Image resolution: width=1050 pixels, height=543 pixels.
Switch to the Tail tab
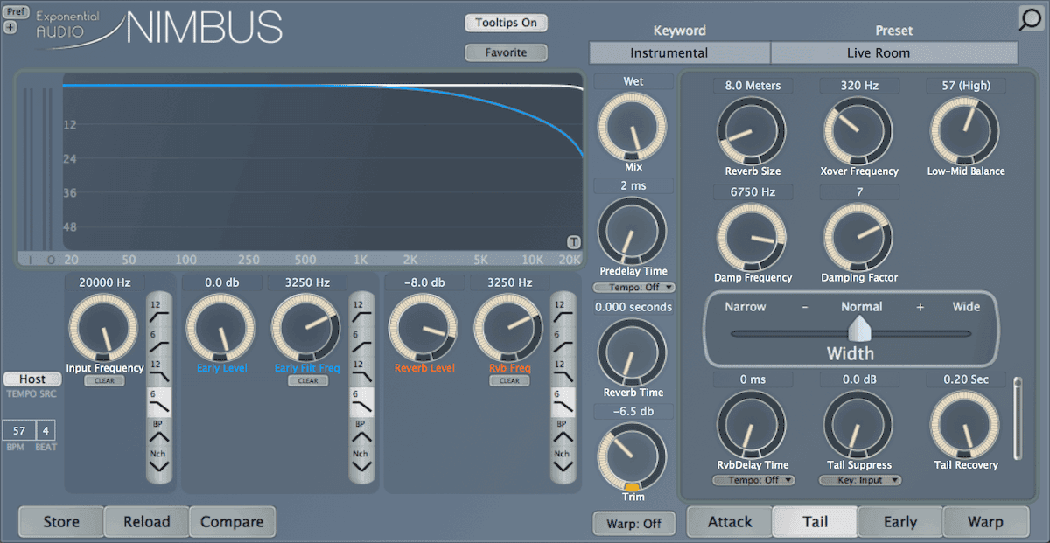point(815,522)
